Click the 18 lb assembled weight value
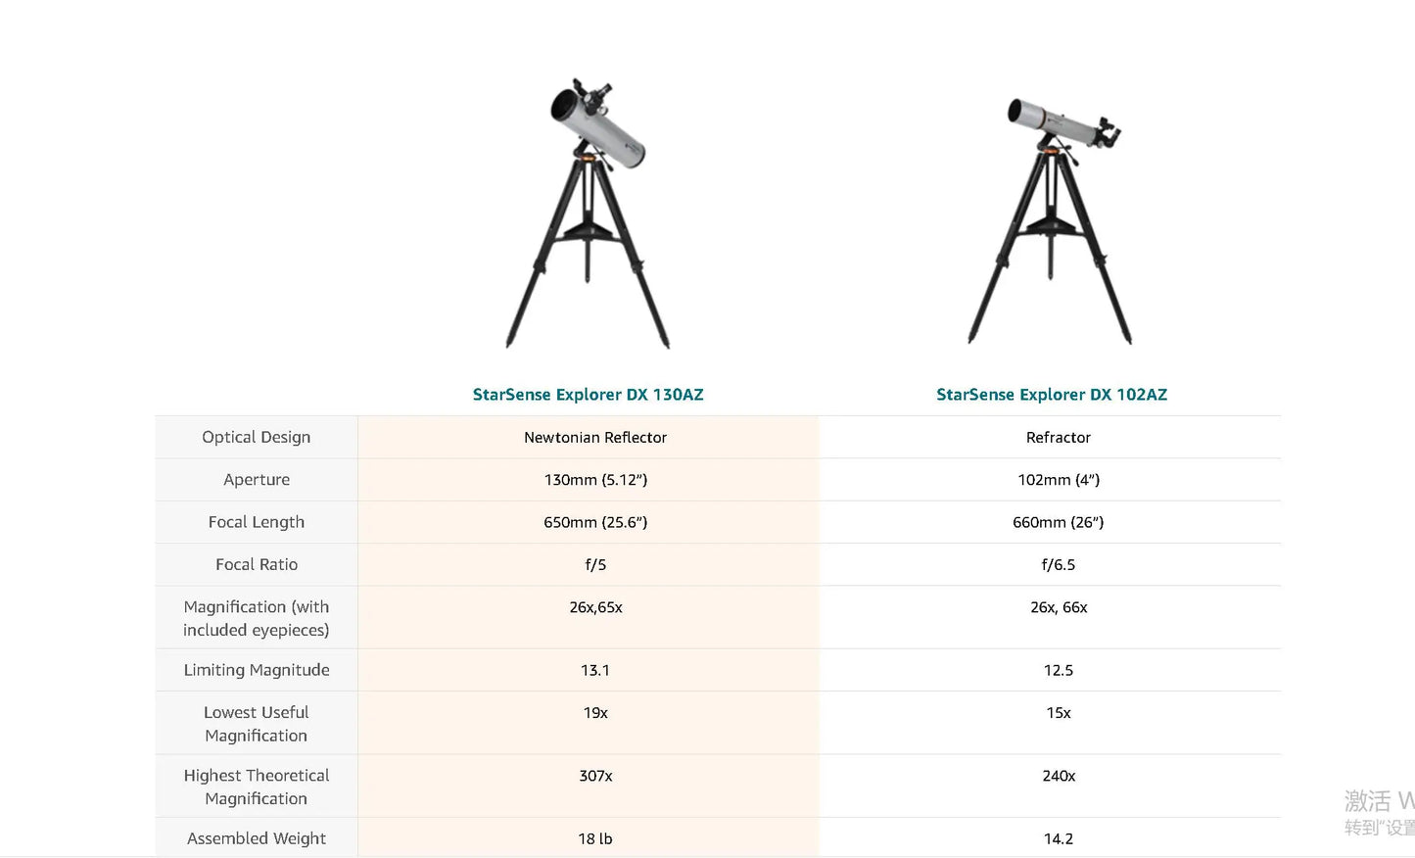The height and width of the screenshot is (858, 1415). [594, 838]
